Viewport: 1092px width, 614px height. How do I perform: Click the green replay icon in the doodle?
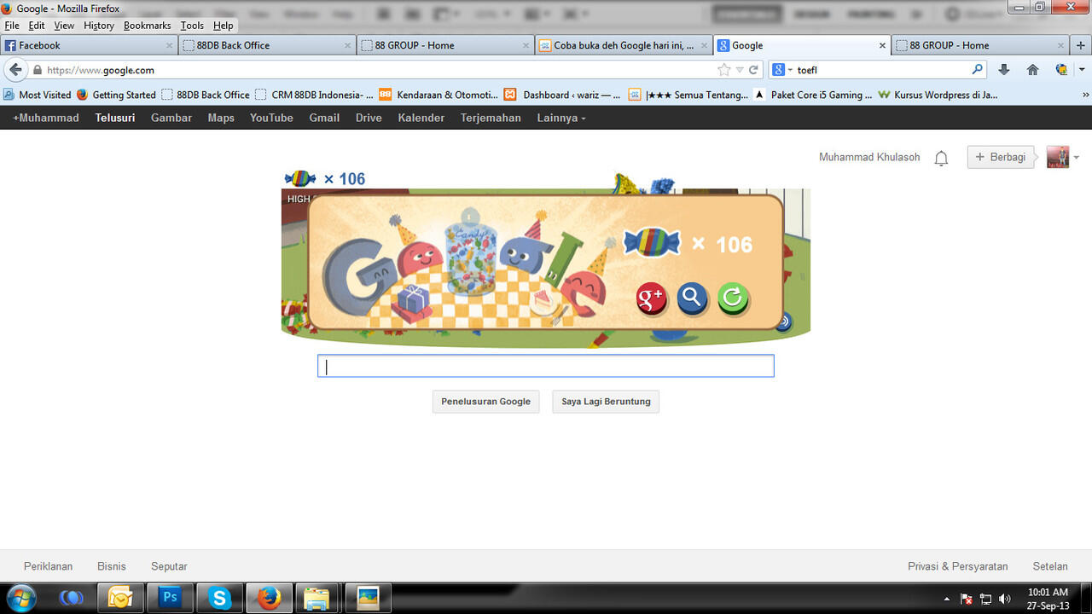click(733, 298)
